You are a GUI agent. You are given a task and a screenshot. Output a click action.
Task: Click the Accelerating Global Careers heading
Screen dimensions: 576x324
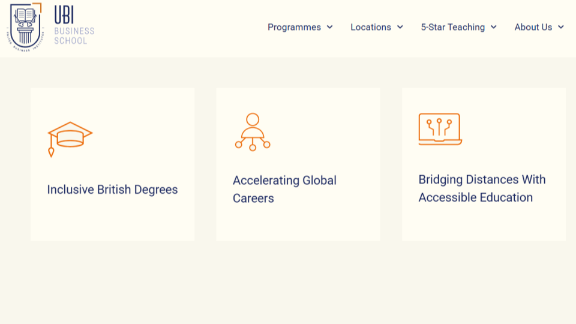(x=284, y=189)
